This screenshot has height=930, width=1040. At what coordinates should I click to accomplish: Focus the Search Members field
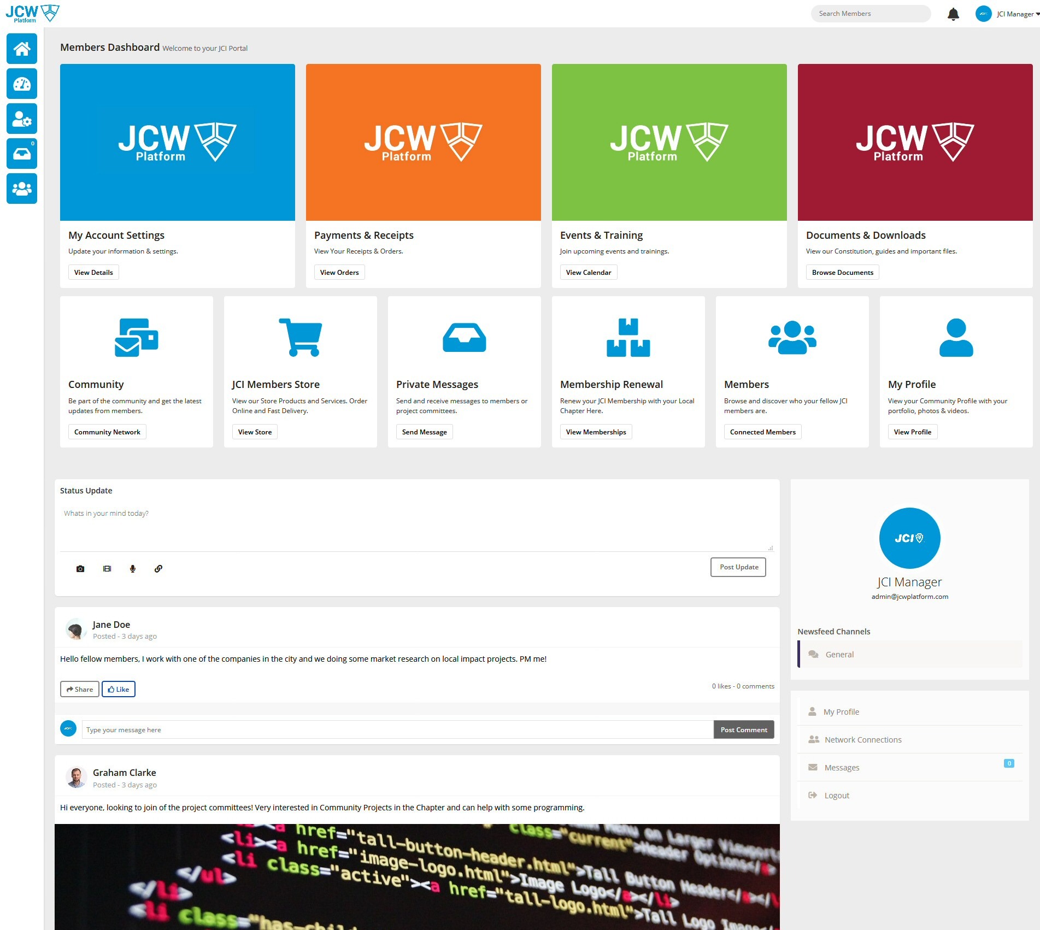click(871, 14)
